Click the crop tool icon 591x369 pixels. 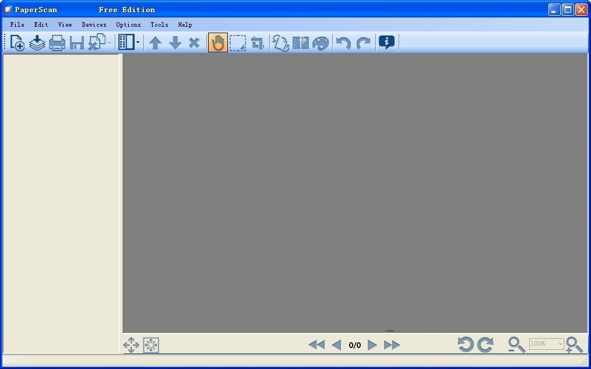(258, 42)
